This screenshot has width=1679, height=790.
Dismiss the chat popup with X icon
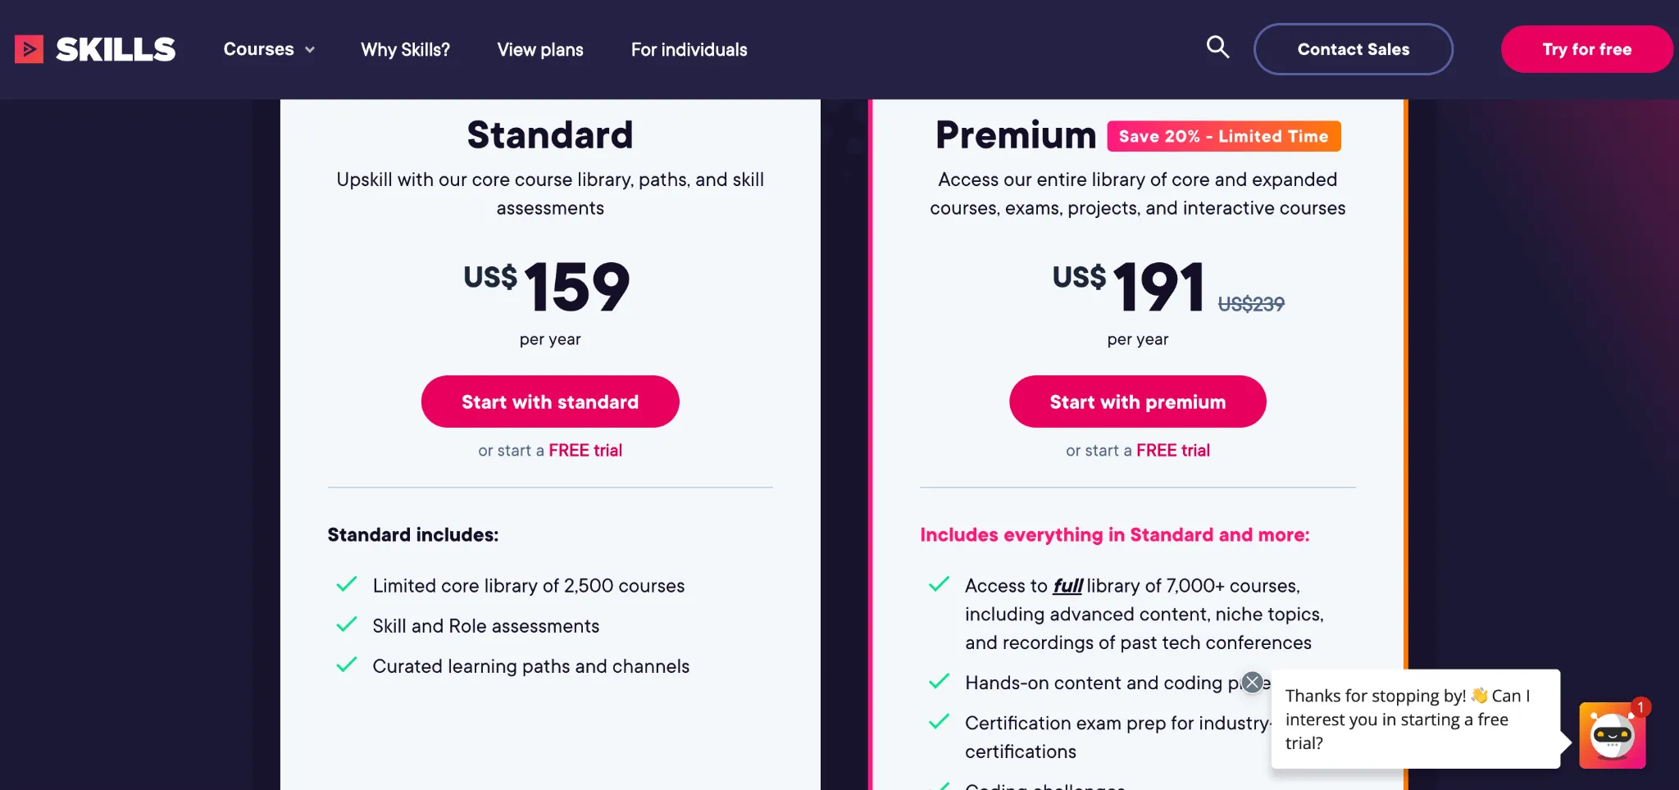pyautogui.click(x=1252, y=682)
